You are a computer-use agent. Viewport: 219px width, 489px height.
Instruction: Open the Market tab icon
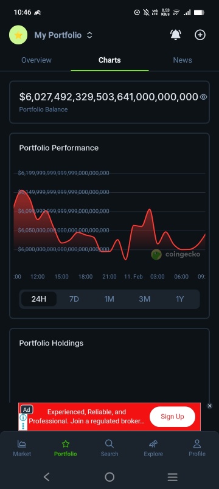22,443
